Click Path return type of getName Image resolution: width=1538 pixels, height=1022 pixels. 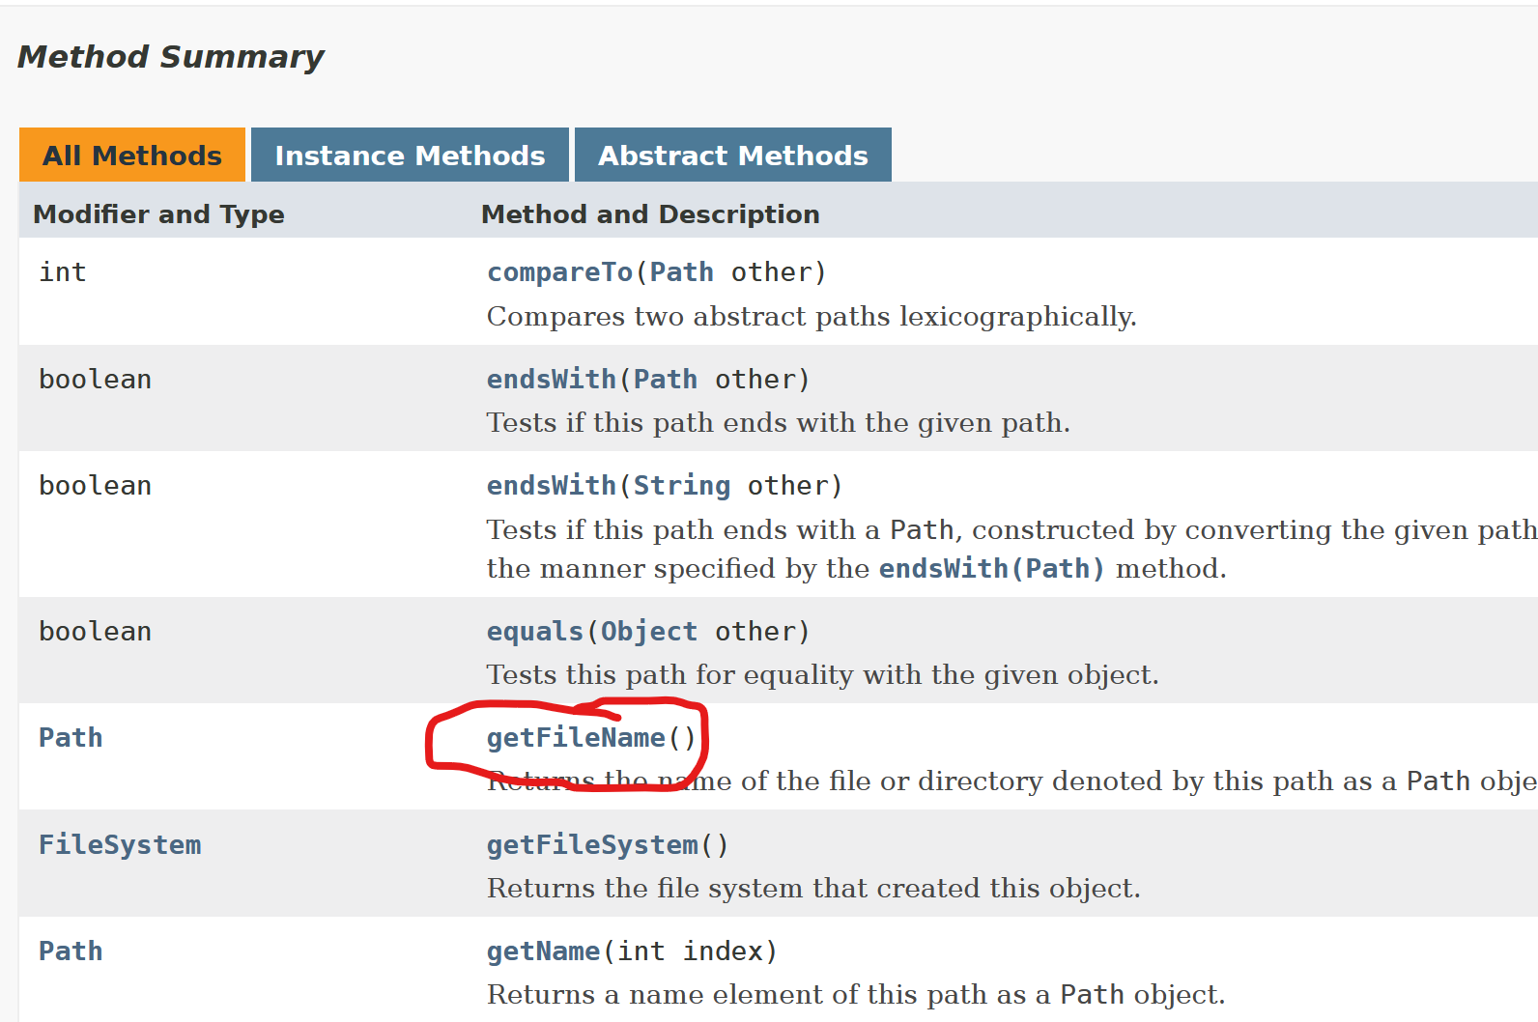tap(71, 951)
